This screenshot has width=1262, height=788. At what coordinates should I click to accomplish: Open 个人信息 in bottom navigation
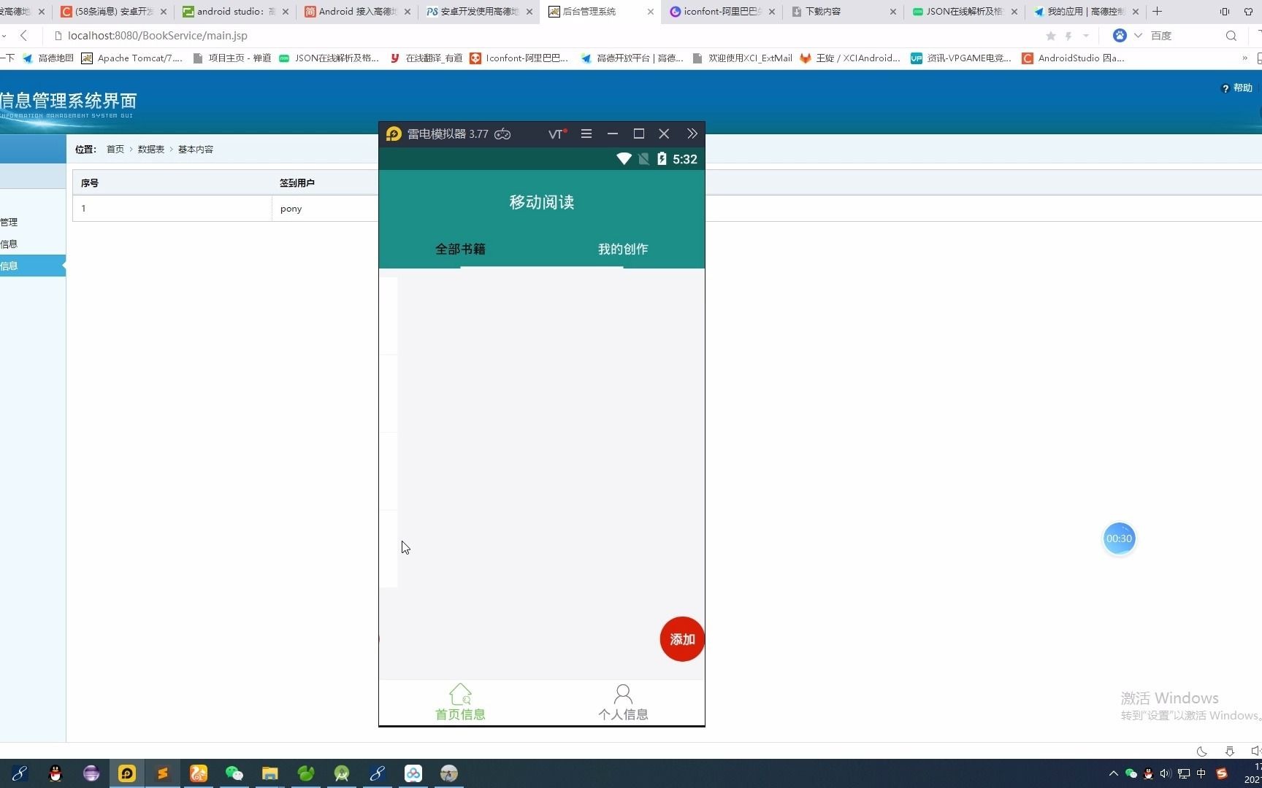coord(623,703)
